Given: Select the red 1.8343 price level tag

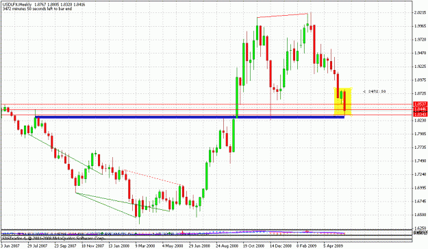Looking at the screenshot, I should pyautogui.click(x=420, y=115).
